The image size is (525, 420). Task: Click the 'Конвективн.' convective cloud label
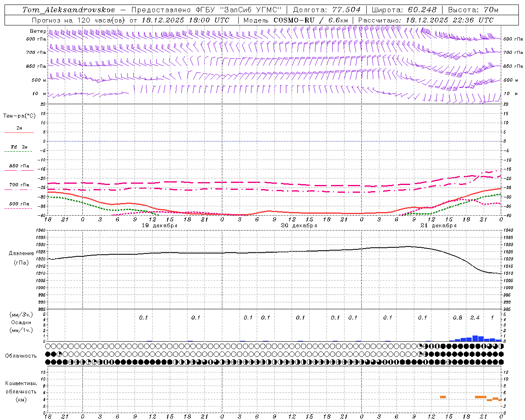point(21,383)
